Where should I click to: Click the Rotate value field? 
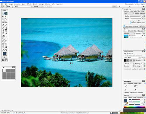[131, 64]
